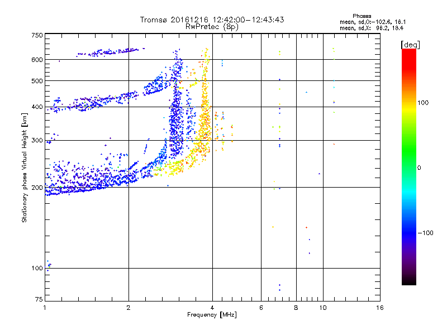Click the 'RwPretec (8p)' subtitle

(x=212, y=27)
